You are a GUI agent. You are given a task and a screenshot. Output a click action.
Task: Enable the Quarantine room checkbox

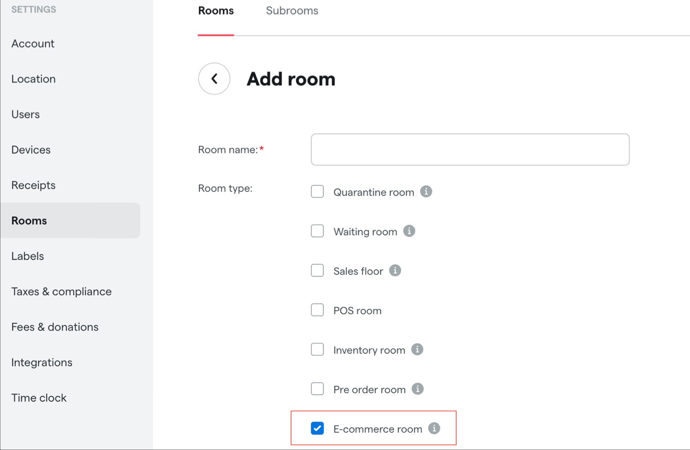317,191
